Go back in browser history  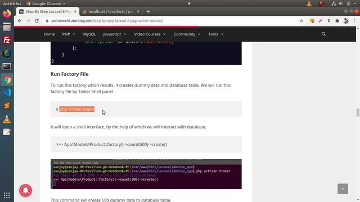20,21
